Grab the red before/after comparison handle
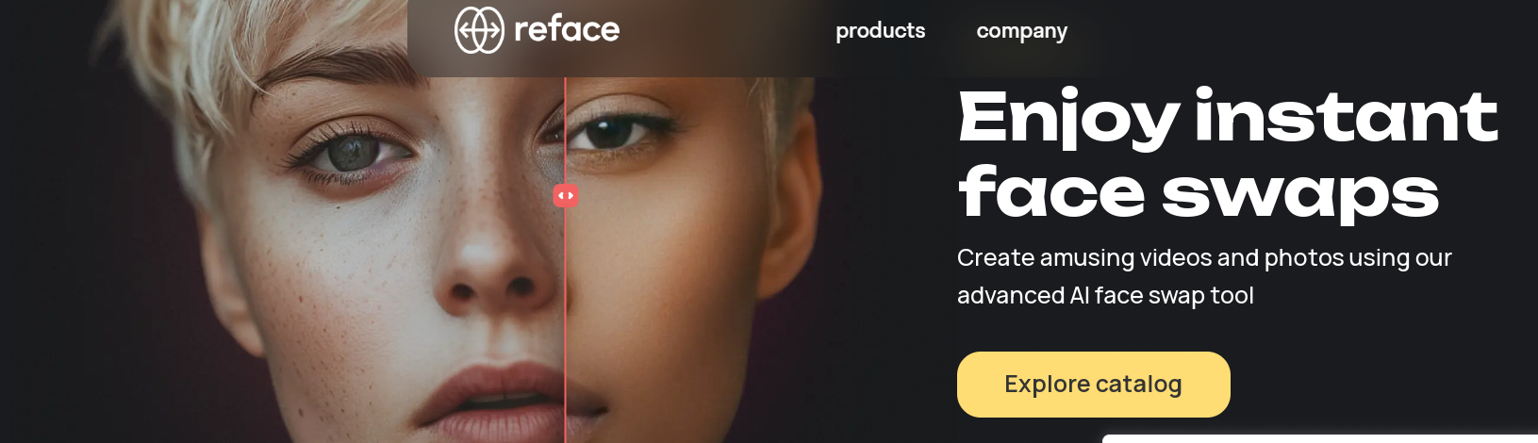Viewport: 1538px width, 443px height. [x=566, y=196]
